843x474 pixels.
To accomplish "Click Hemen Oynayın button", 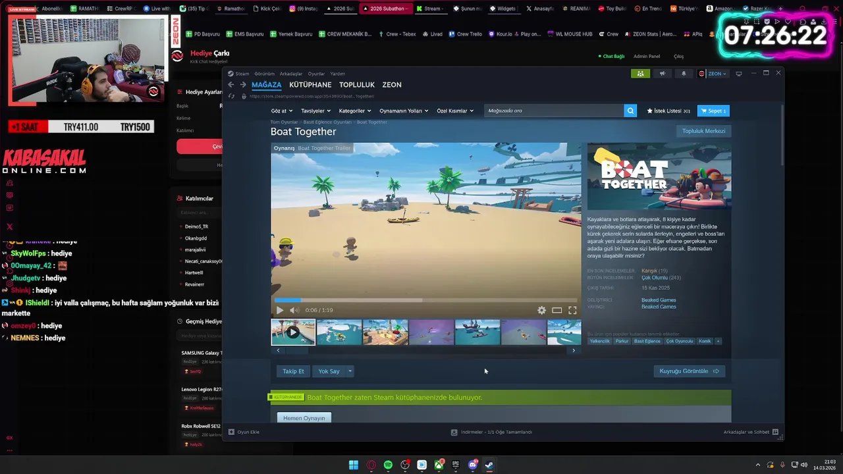I will [304, 418].
